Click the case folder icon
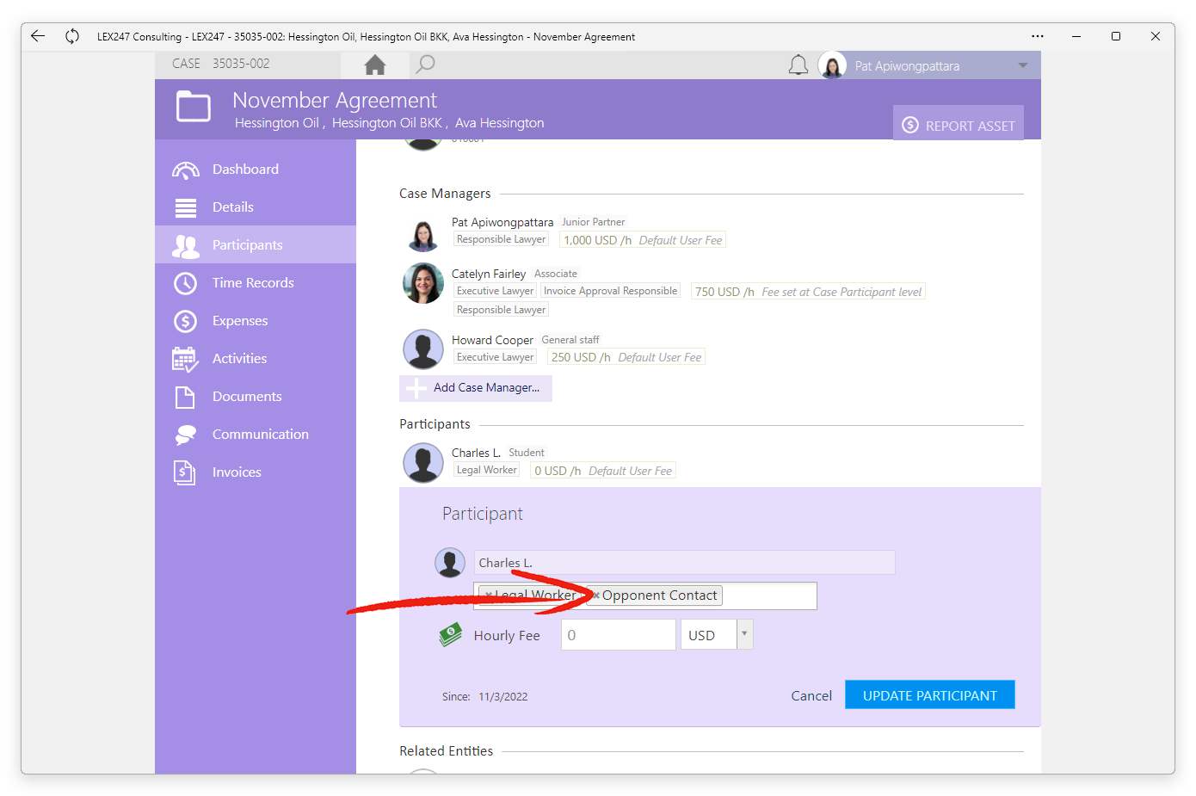The width and height of the screenshot is (1196, 796). (x=194, y=108)
